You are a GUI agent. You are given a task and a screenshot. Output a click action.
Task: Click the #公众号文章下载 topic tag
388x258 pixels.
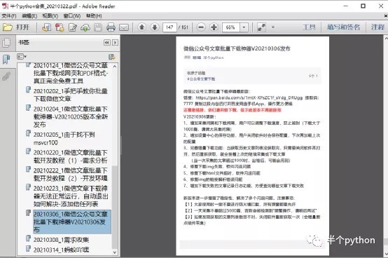click(x=201, y=79)
